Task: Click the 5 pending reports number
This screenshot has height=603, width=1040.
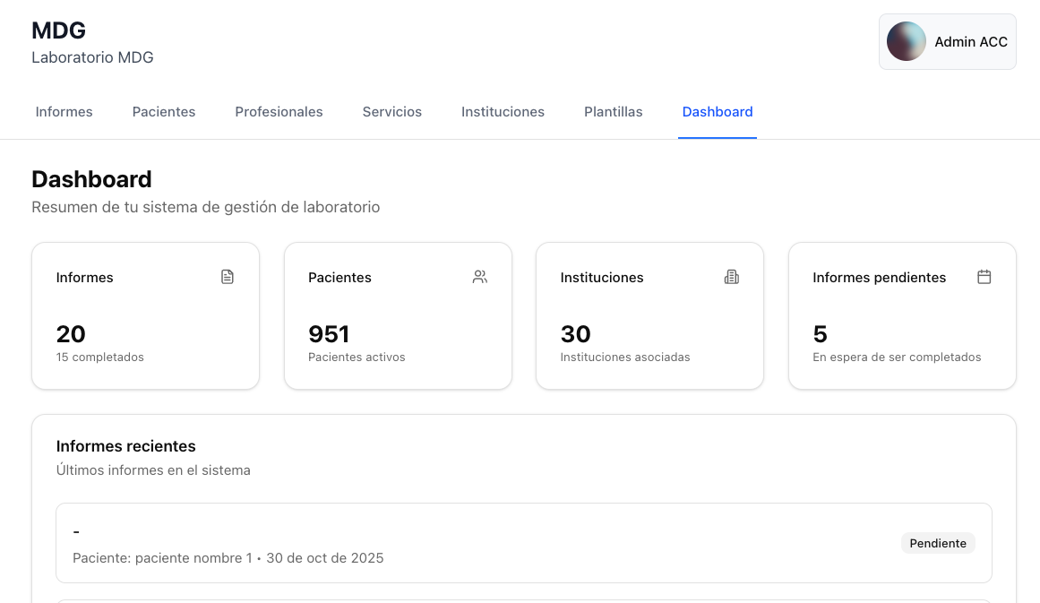Action: [x=820, y=334]
